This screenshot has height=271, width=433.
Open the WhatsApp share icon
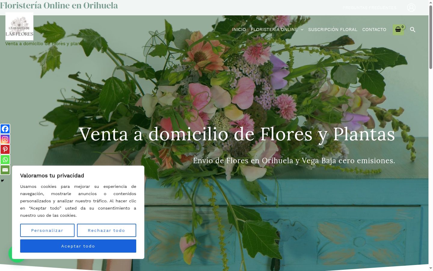click(5, 160)
